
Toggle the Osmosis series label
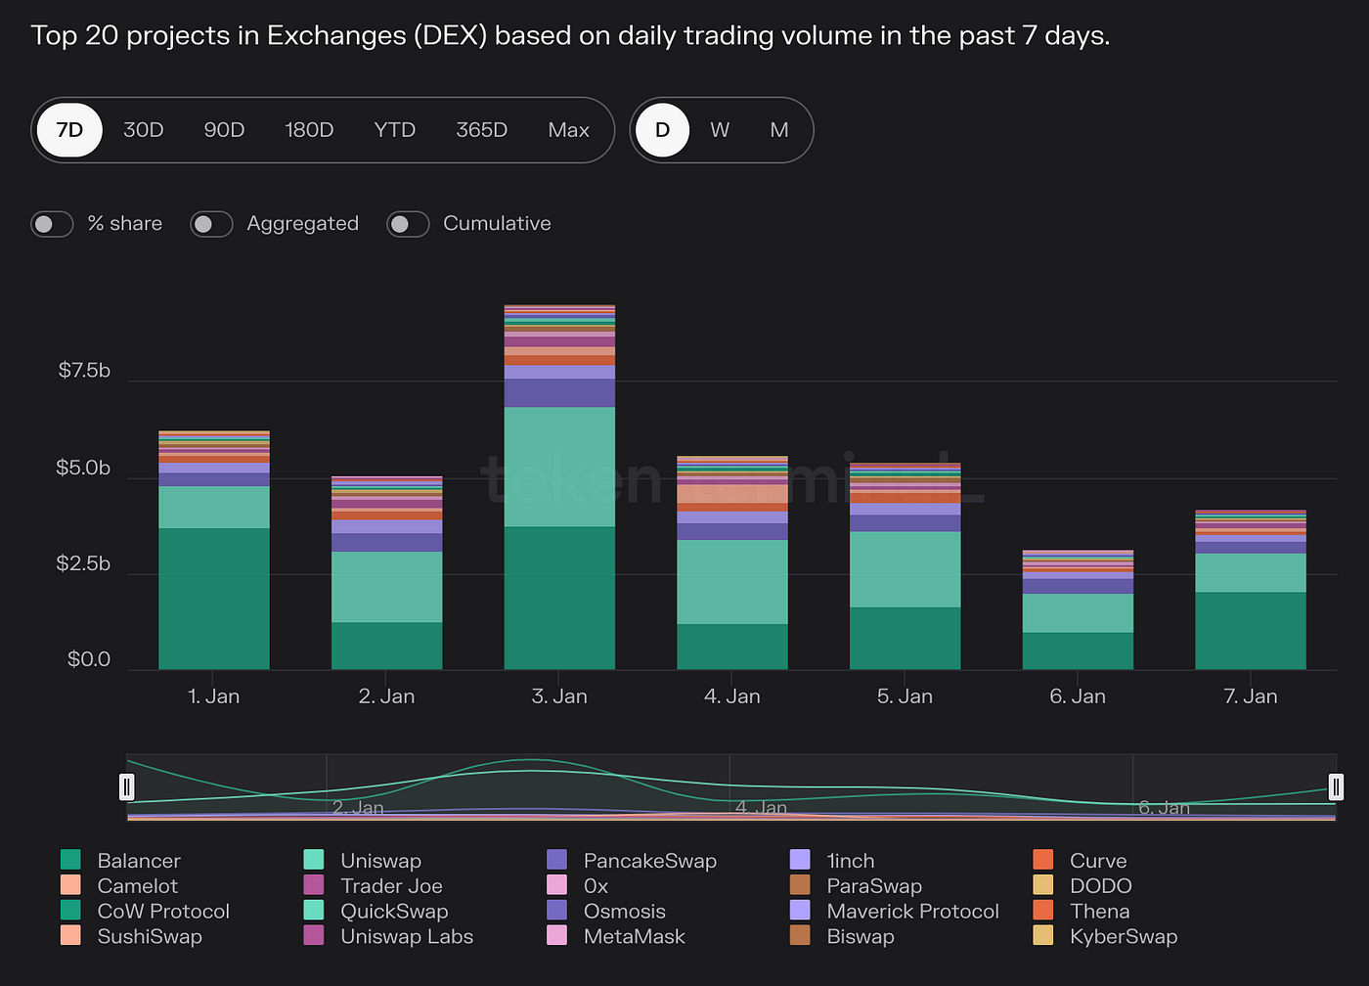click(x=625, y=911)
